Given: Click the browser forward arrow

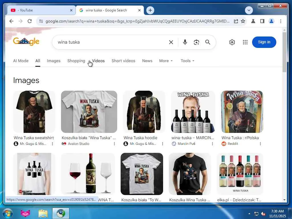Looking at the screenshot, I should pos(21,21).
